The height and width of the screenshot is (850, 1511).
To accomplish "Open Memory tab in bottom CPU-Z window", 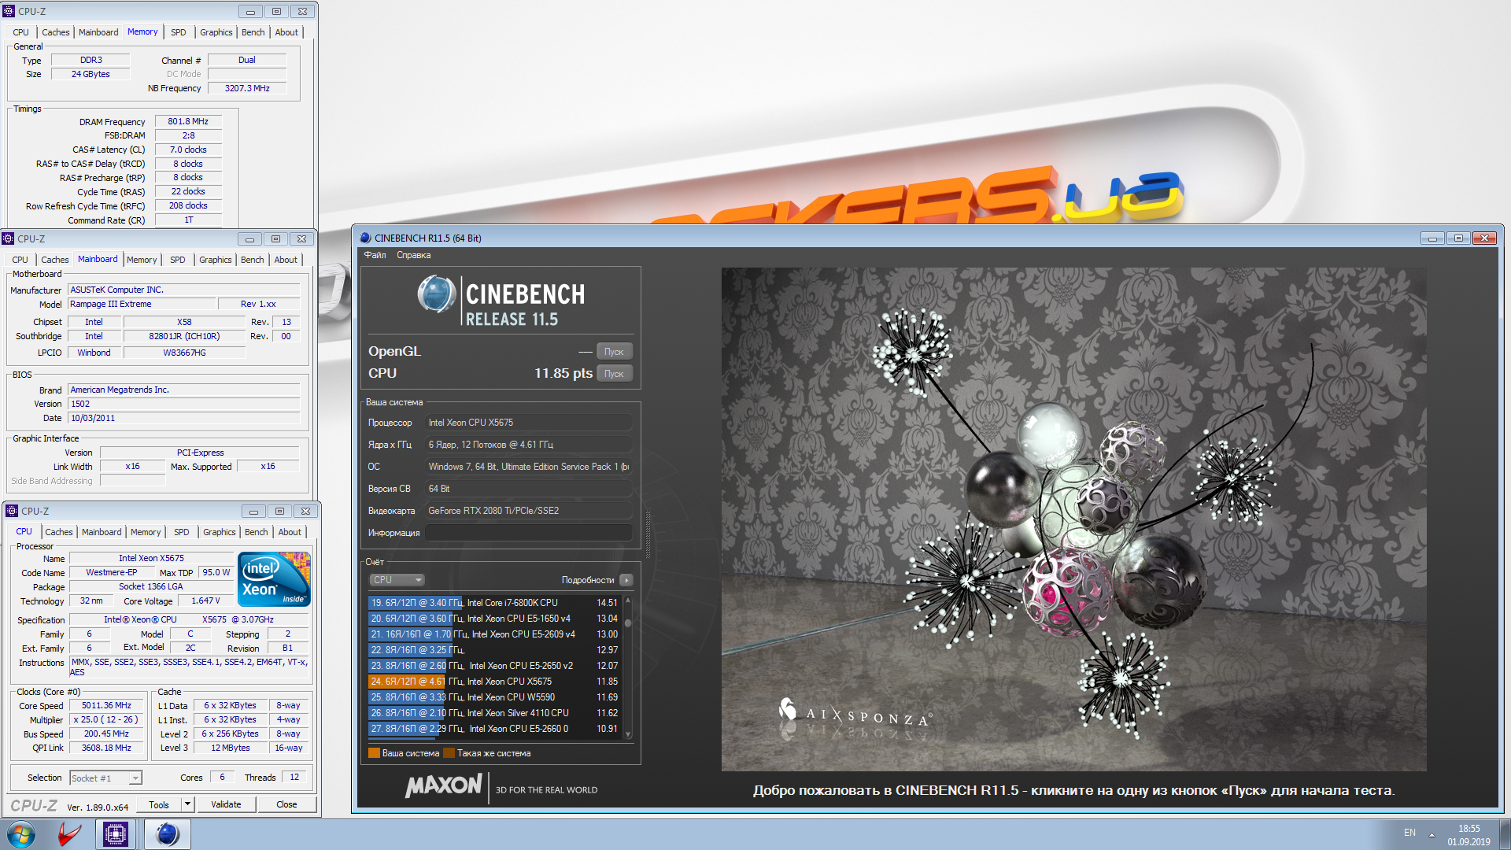I will click(146, 532).
